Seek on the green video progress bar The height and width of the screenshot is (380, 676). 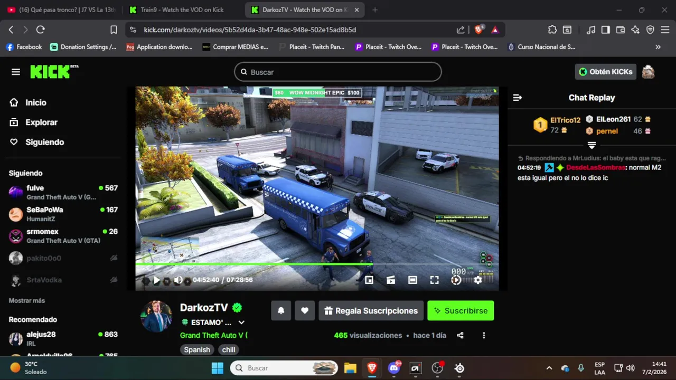point(317,264)
